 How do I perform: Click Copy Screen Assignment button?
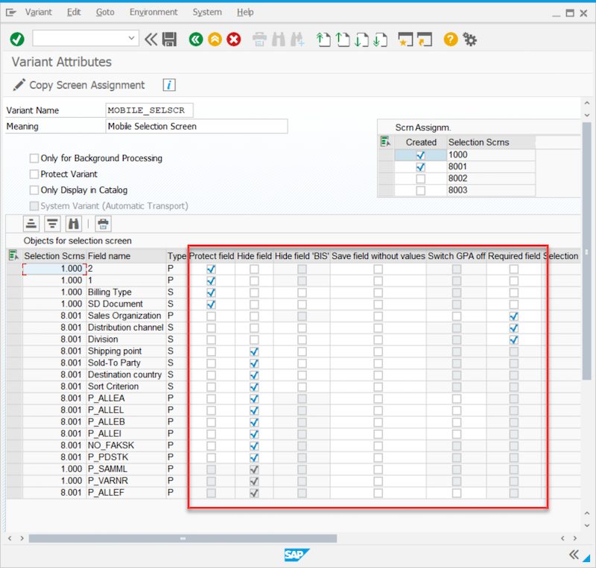pyautogui.click(x=79, y=85)
